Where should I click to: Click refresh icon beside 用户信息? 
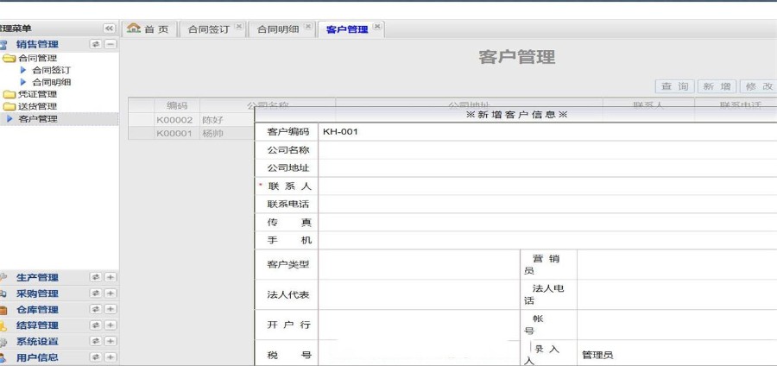(96, 357)
